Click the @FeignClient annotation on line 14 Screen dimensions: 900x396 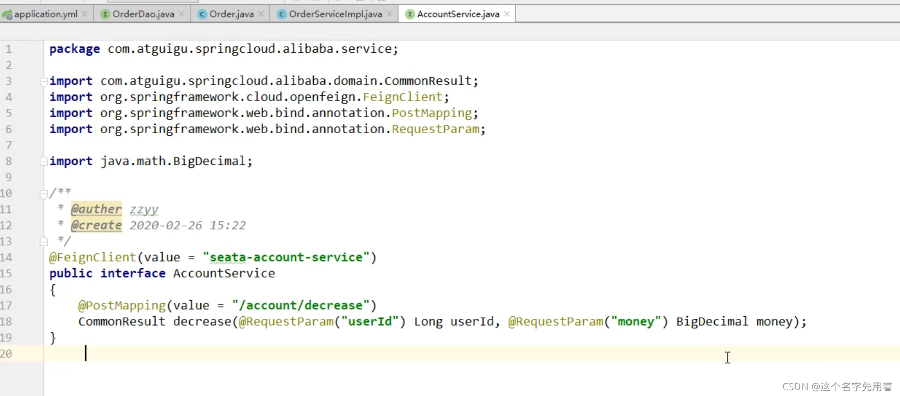point(92,257)
